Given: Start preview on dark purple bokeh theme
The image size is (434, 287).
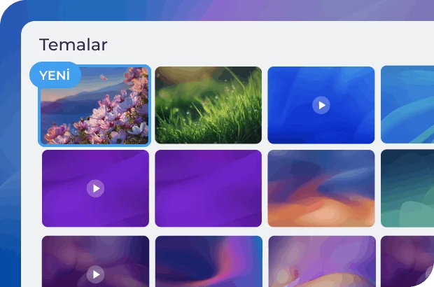Looking at the screenshot, I should click(x=95, y=274).
